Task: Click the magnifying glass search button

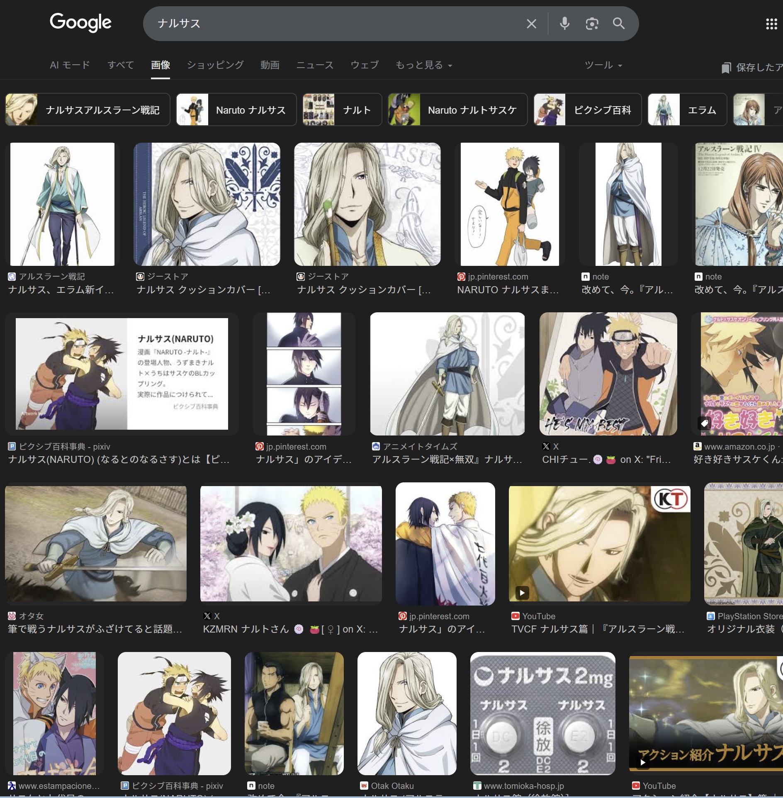Action: click(618, 24)
